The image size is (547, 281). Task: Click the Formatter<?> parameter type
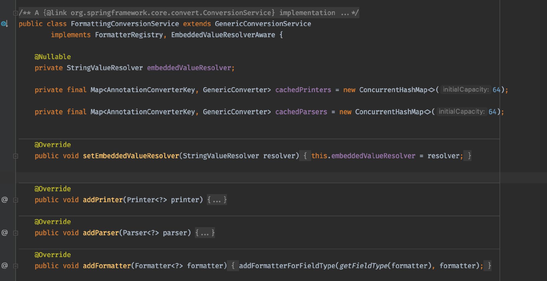(x=159, y=266)
